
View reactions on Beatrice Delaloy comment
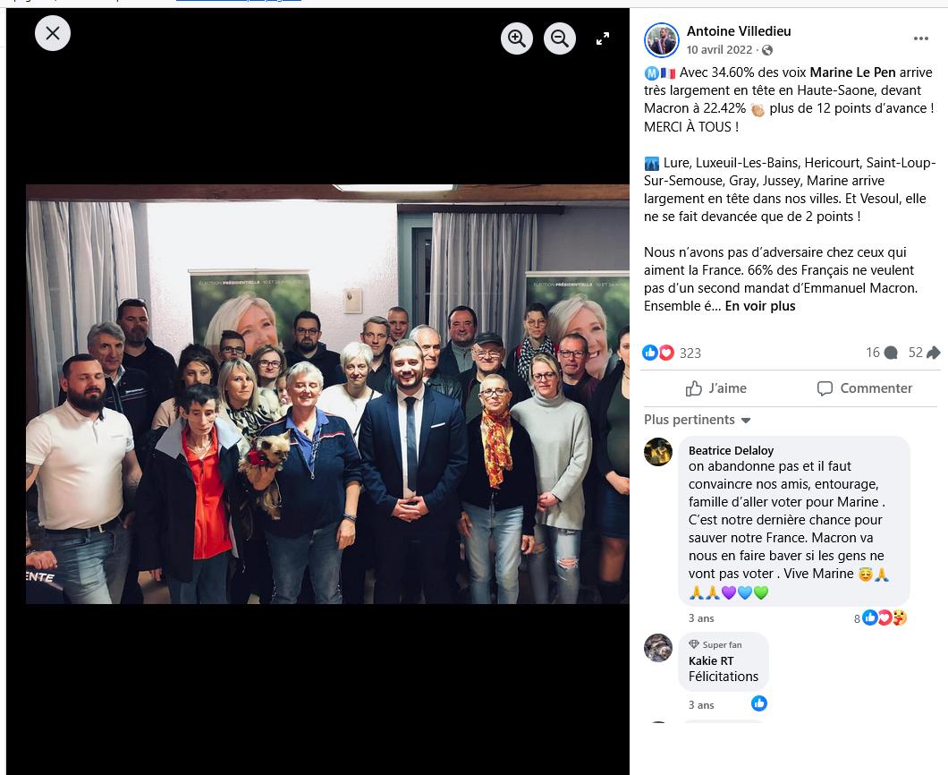tap(880, 617)
